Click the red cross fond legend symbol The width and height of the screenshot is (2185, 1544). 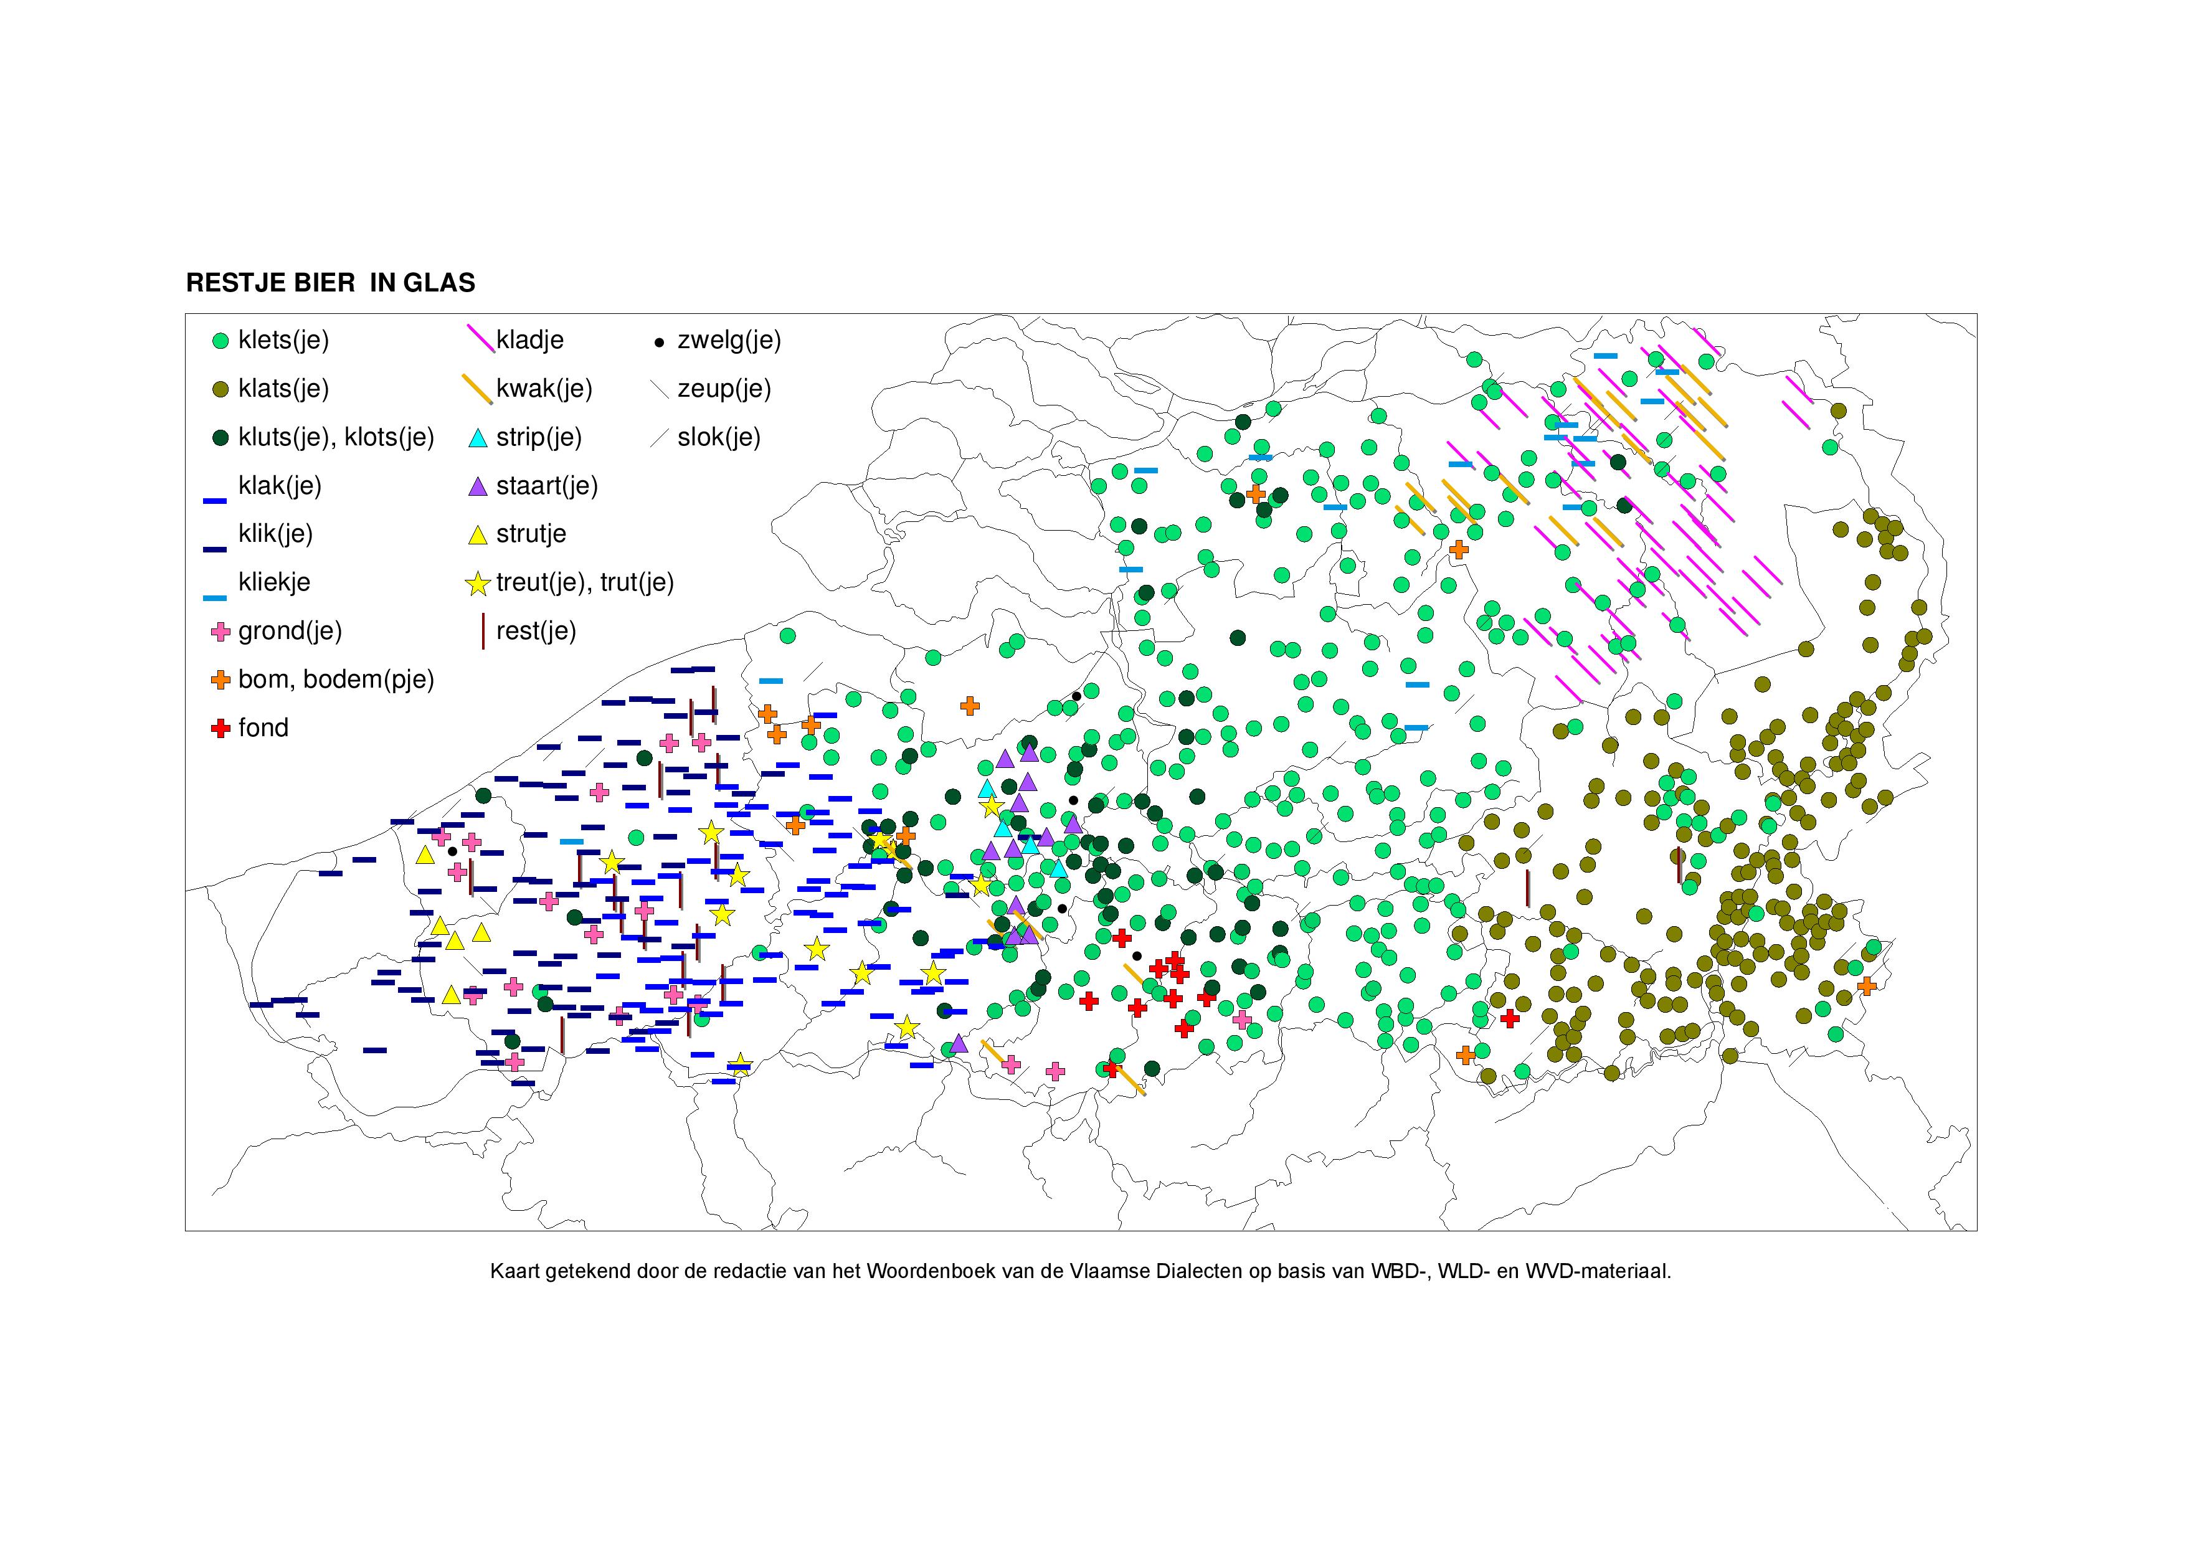(220, 729)
